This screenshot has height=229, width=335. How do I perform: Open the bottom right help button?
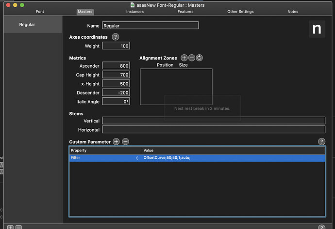(321, 227)
